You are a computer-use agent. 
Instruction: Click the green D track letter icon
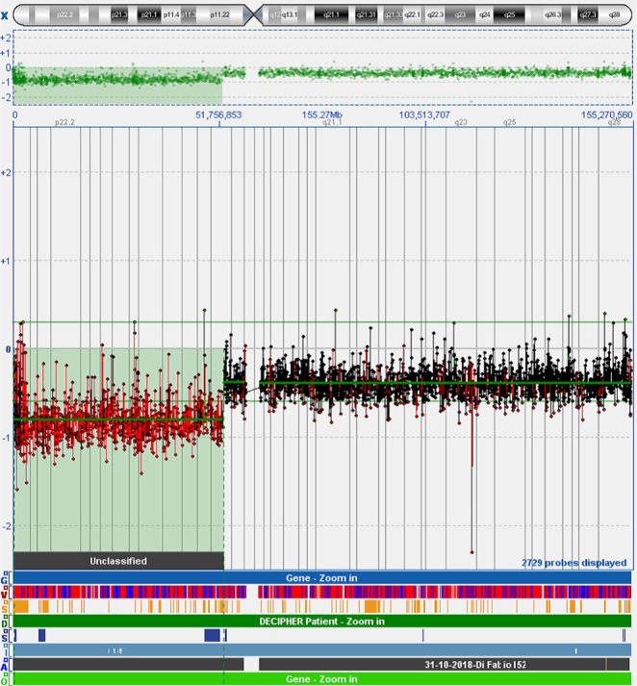[6, 623]
